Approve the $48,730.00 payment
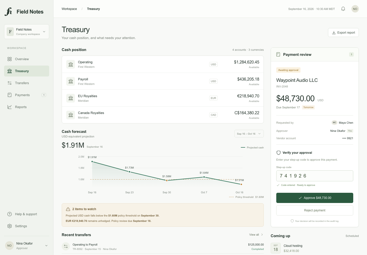Viewport: 367px width, 255px height. tap(315, 198)
